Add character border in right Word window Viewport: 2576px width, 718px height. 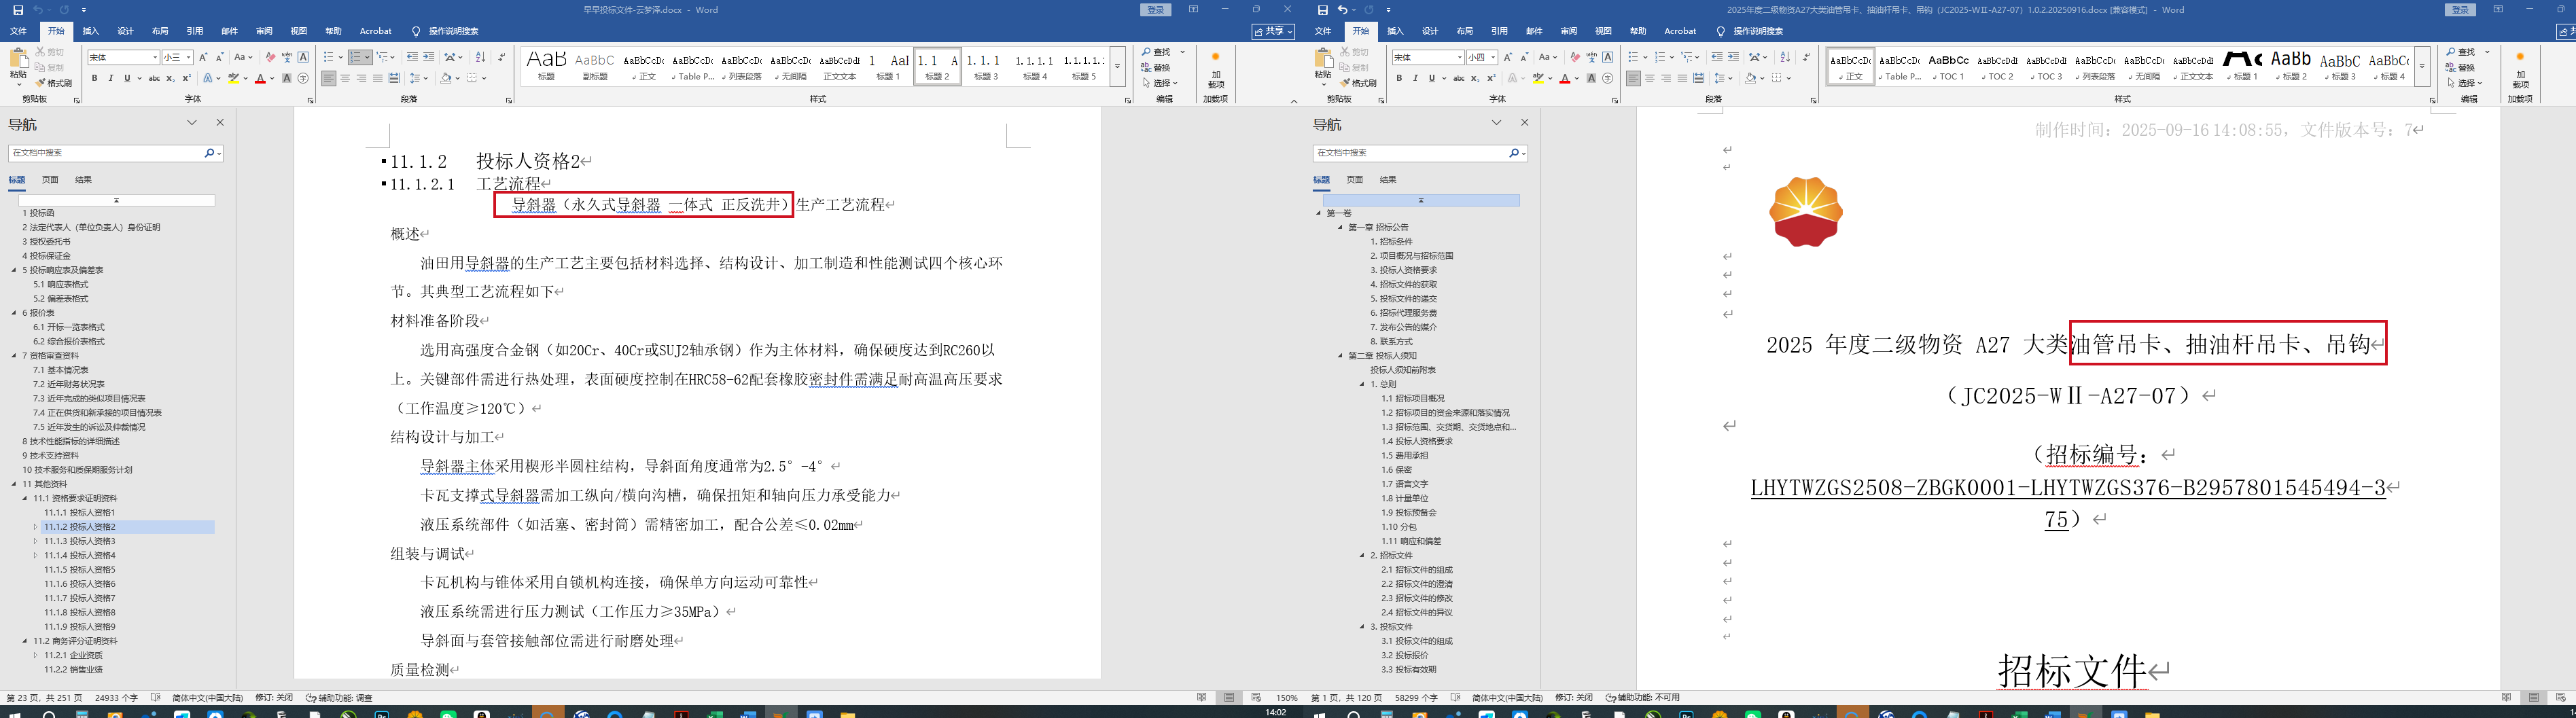tap(1608, 58)
